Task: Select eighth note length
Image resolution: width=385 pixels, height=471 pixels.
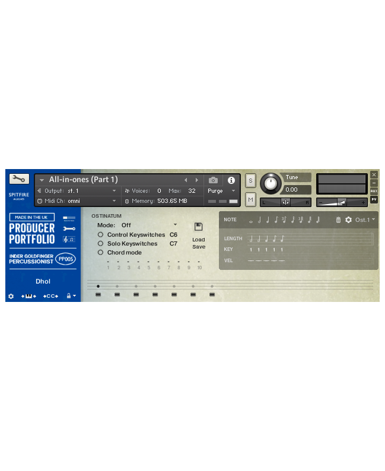Action: click(x=276, y=220)
